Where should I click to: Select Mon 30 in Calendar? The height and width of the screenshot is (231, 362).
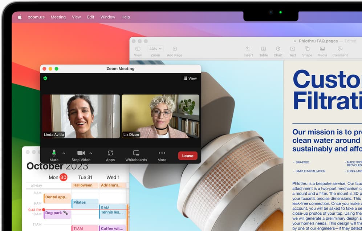pos(58,177)
